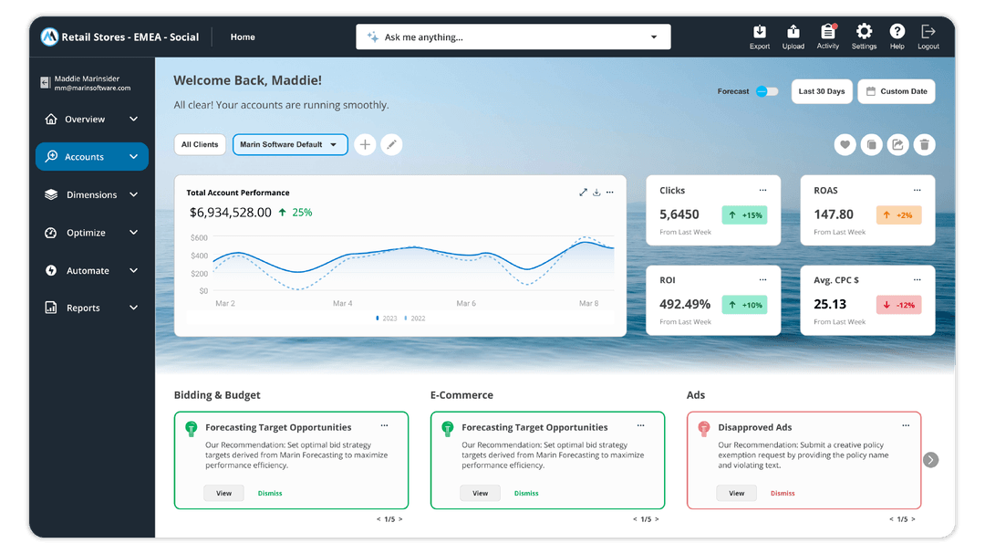Download the Total Account Performance chart
Screen dimensions: 985x554
tap(596, 192)
